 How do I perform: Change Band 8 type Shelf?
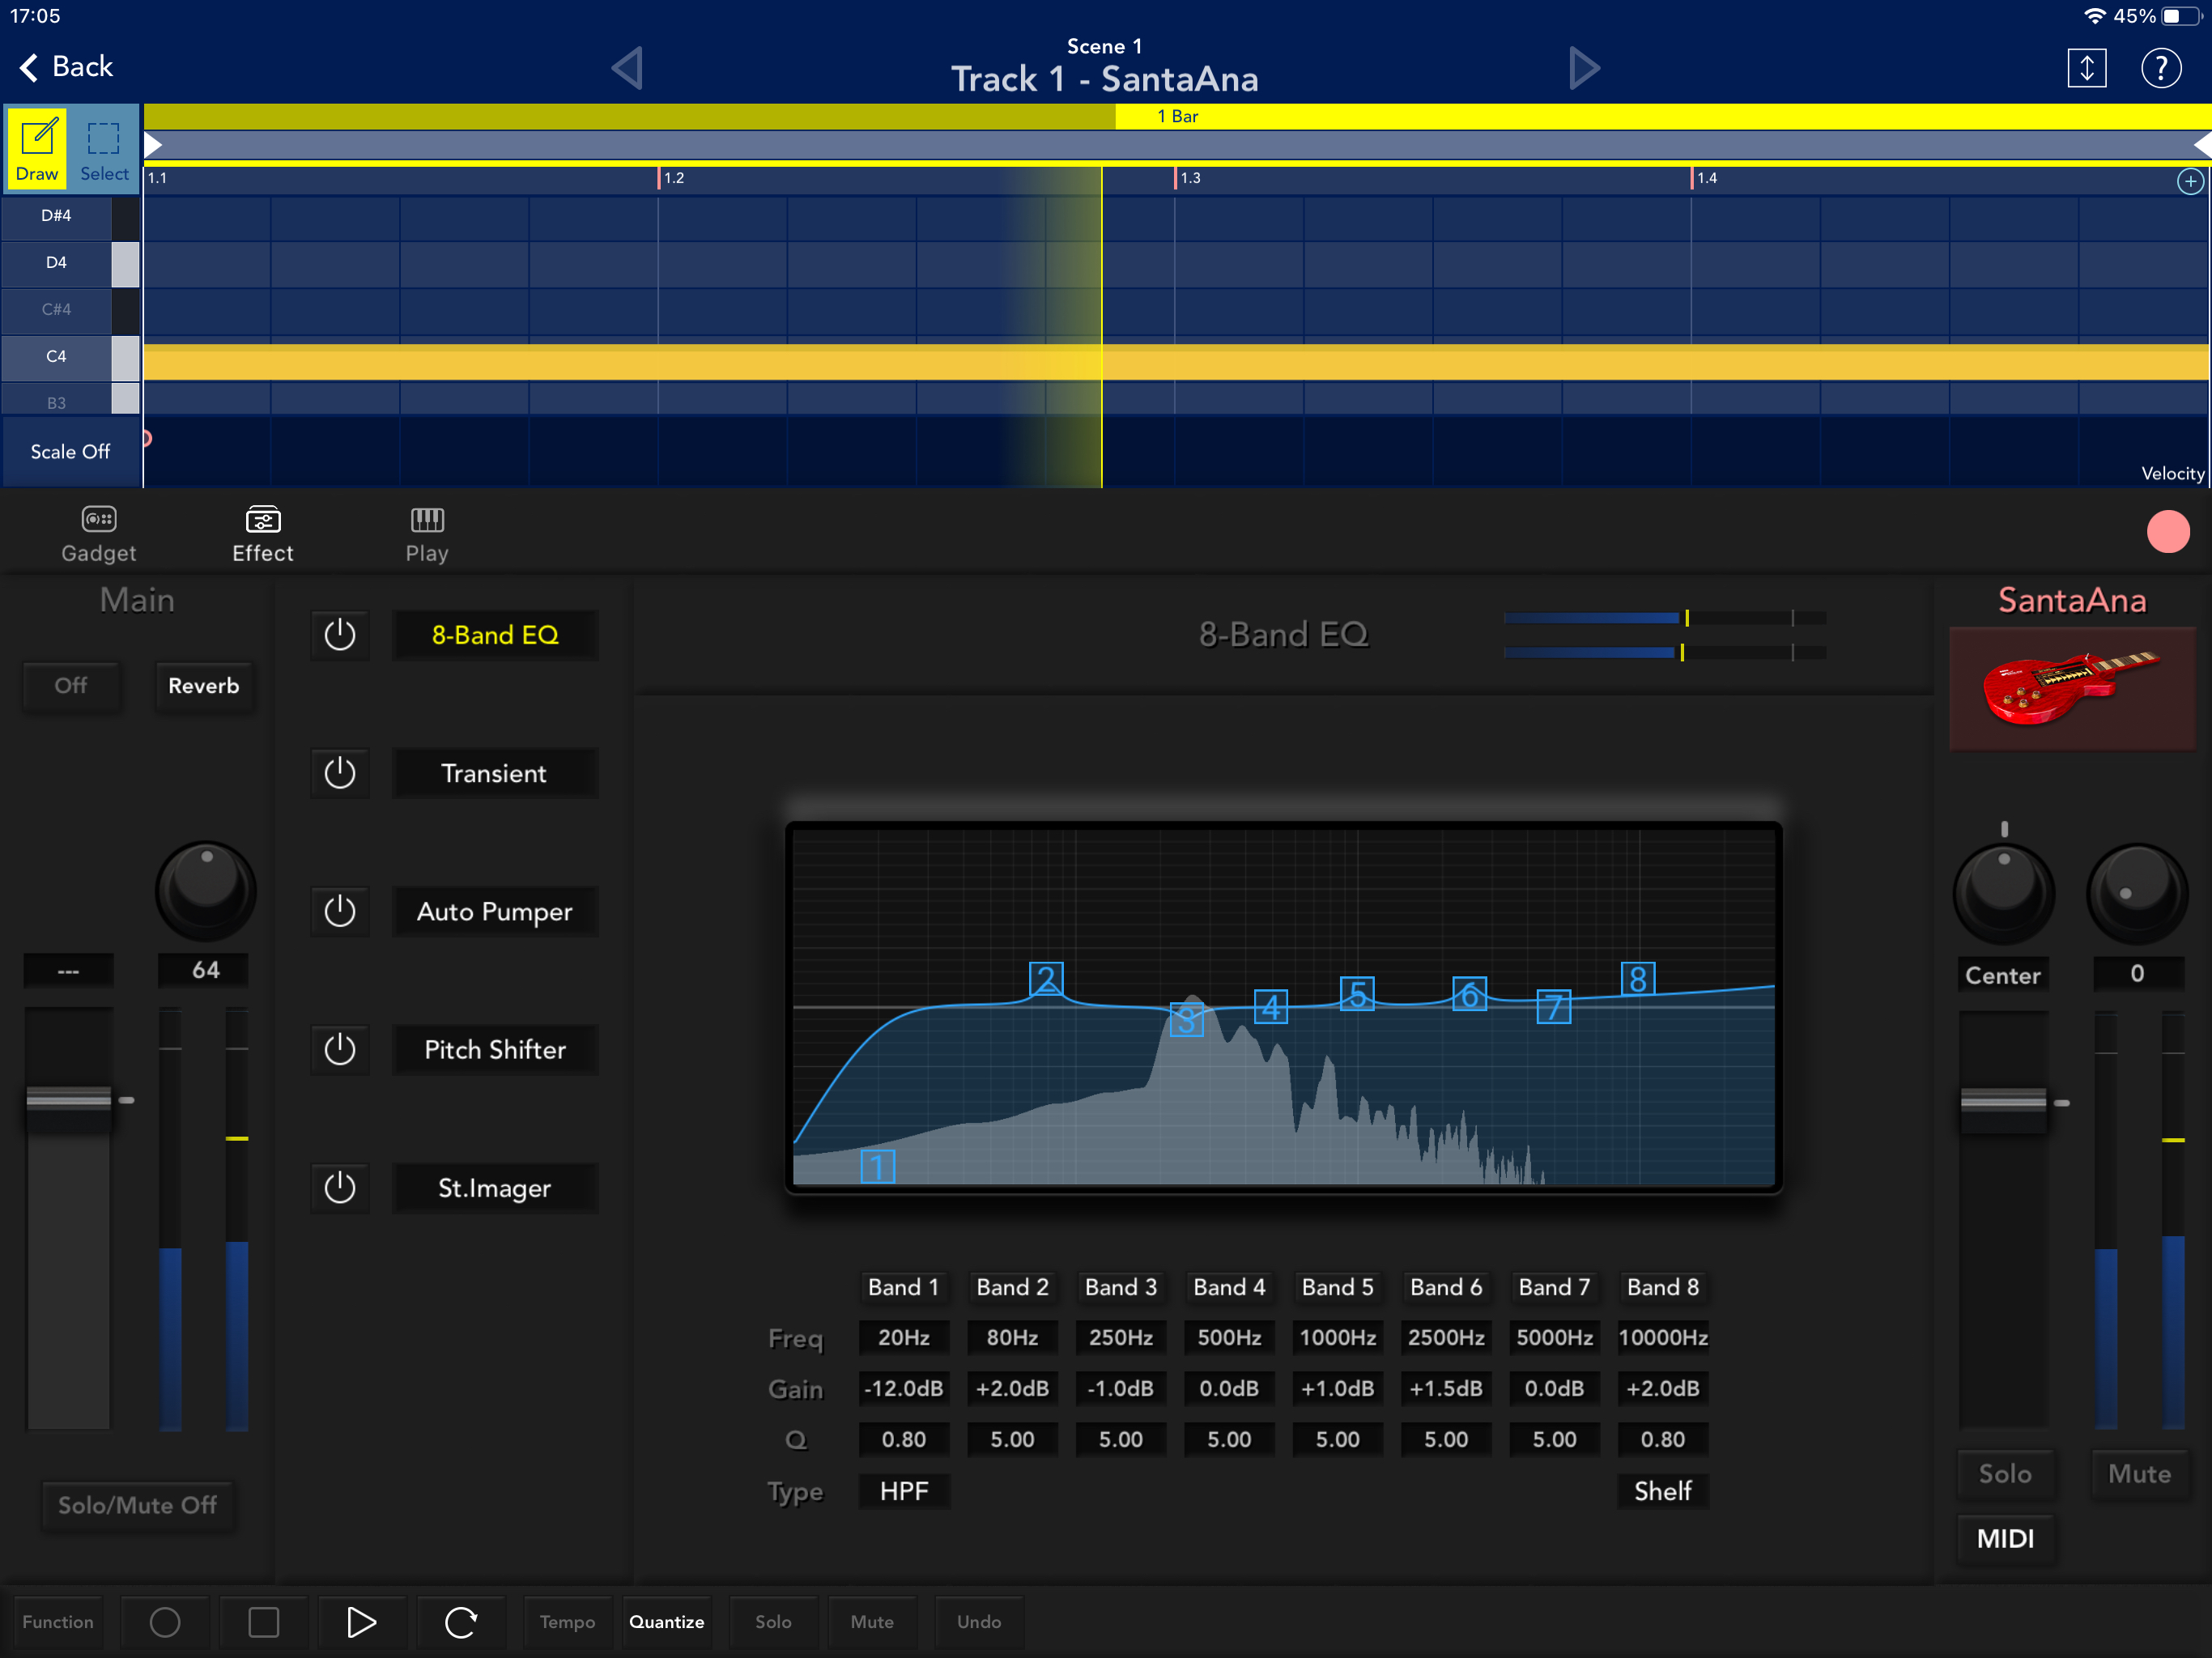click(x=1663, y=1491)
